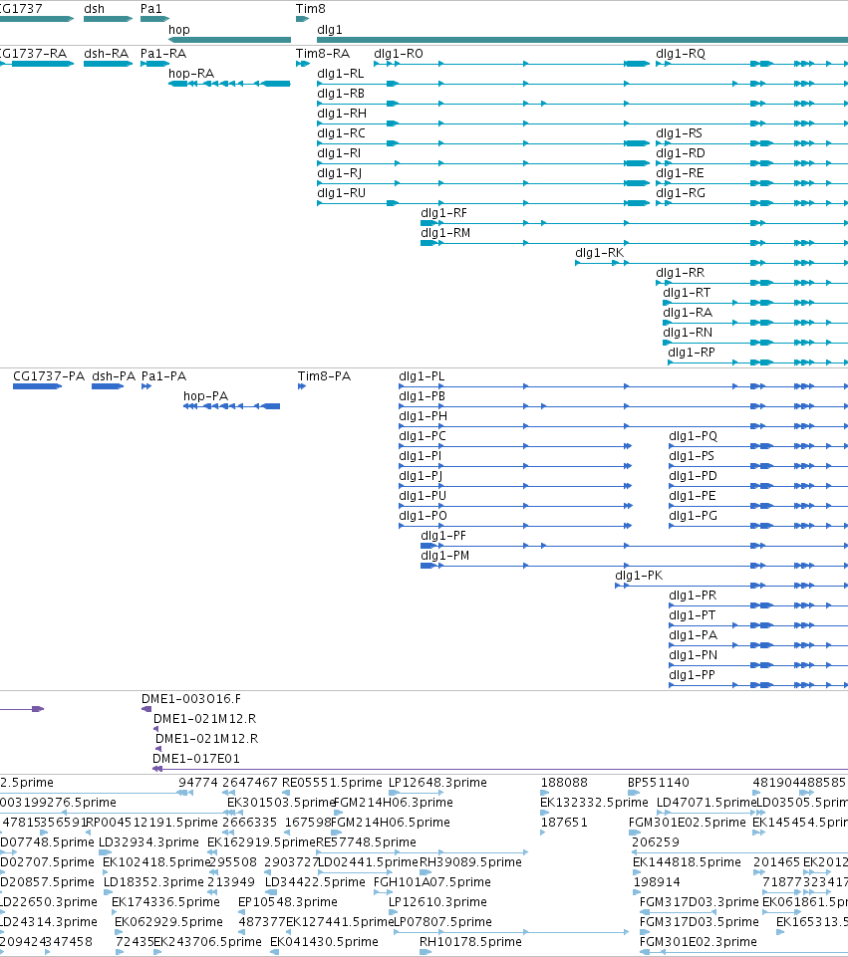Select transcript dlg1-RU label
The image size is (848, 957).
(341, 193)
